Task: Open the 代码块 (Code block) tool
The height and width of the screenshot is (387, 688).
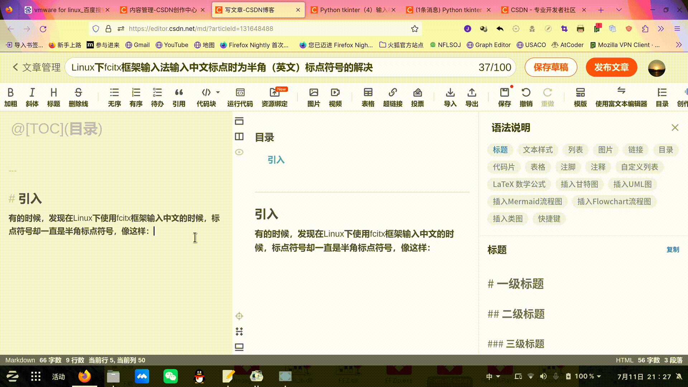Action: 206,97
